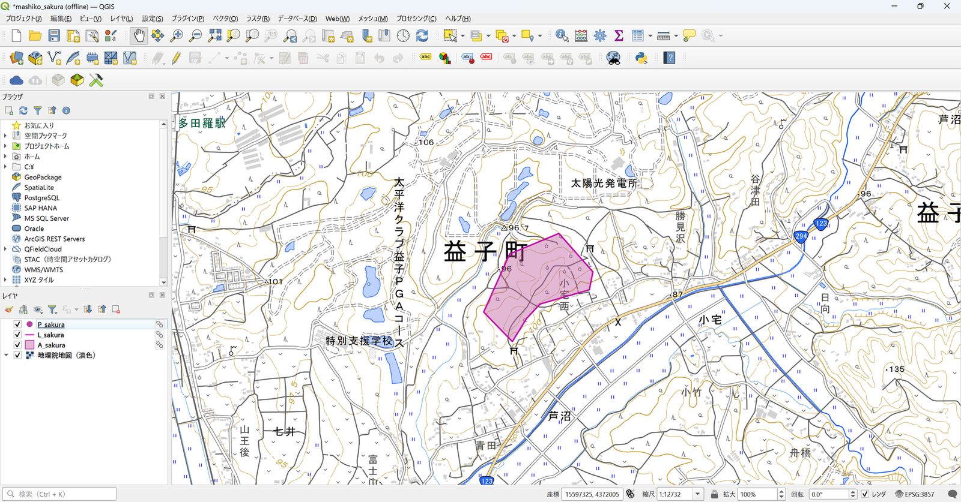Expand the C:¥ drive node
Screen dimensions: 961x502
coord(5,167)
